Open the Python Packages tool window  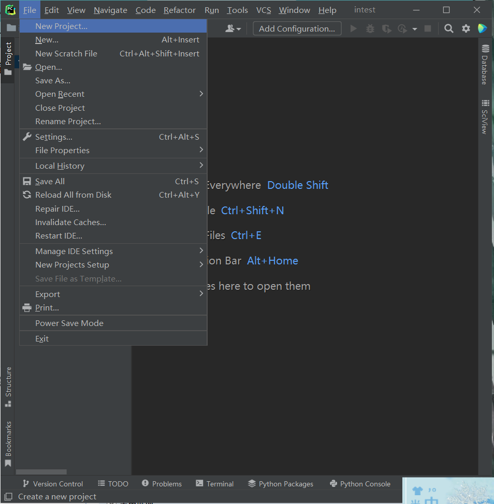(x=281, y=484)
